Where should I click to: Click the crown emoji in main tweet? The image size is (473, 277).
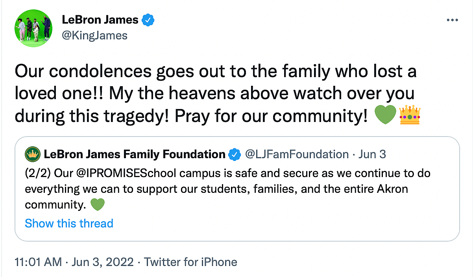410,116
